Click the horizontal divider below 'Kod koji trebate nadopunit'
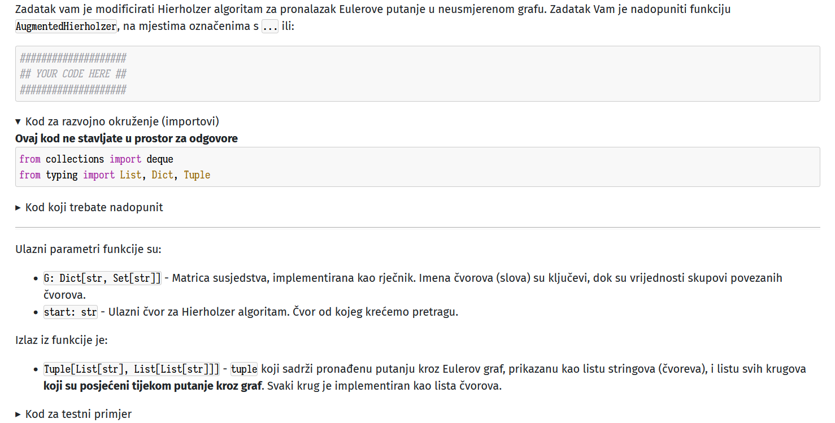The height and width of the screenshot is (423, 835). coord(417,228)
